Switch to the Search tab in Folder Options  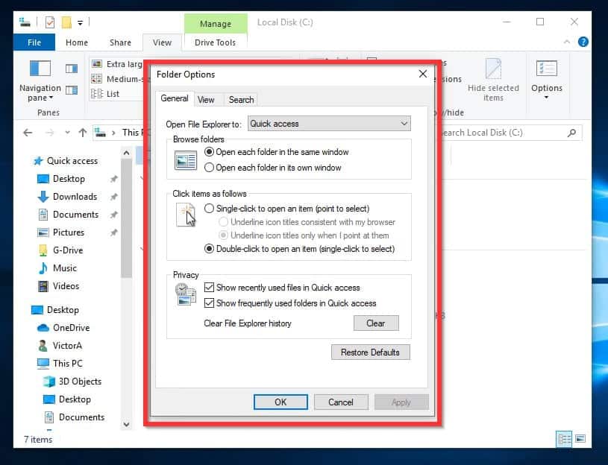pos(241,98)
